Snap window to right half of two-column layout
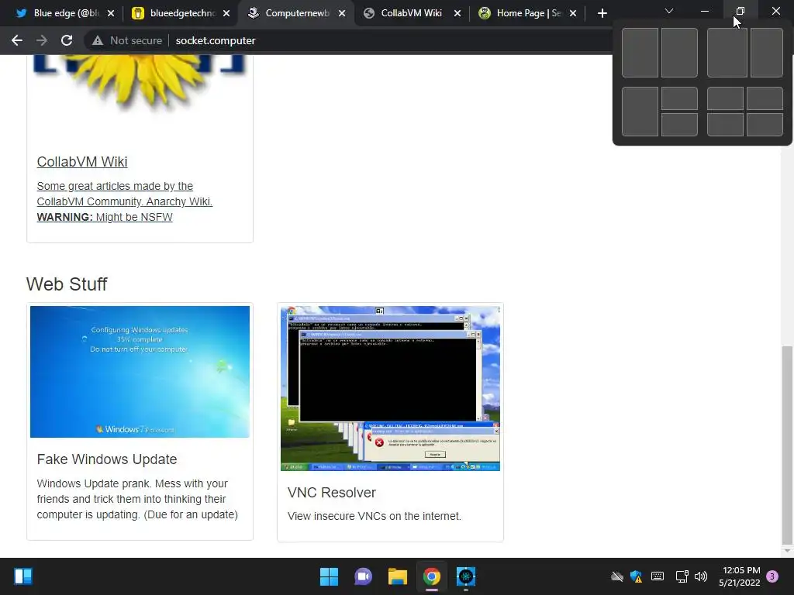 679,53
